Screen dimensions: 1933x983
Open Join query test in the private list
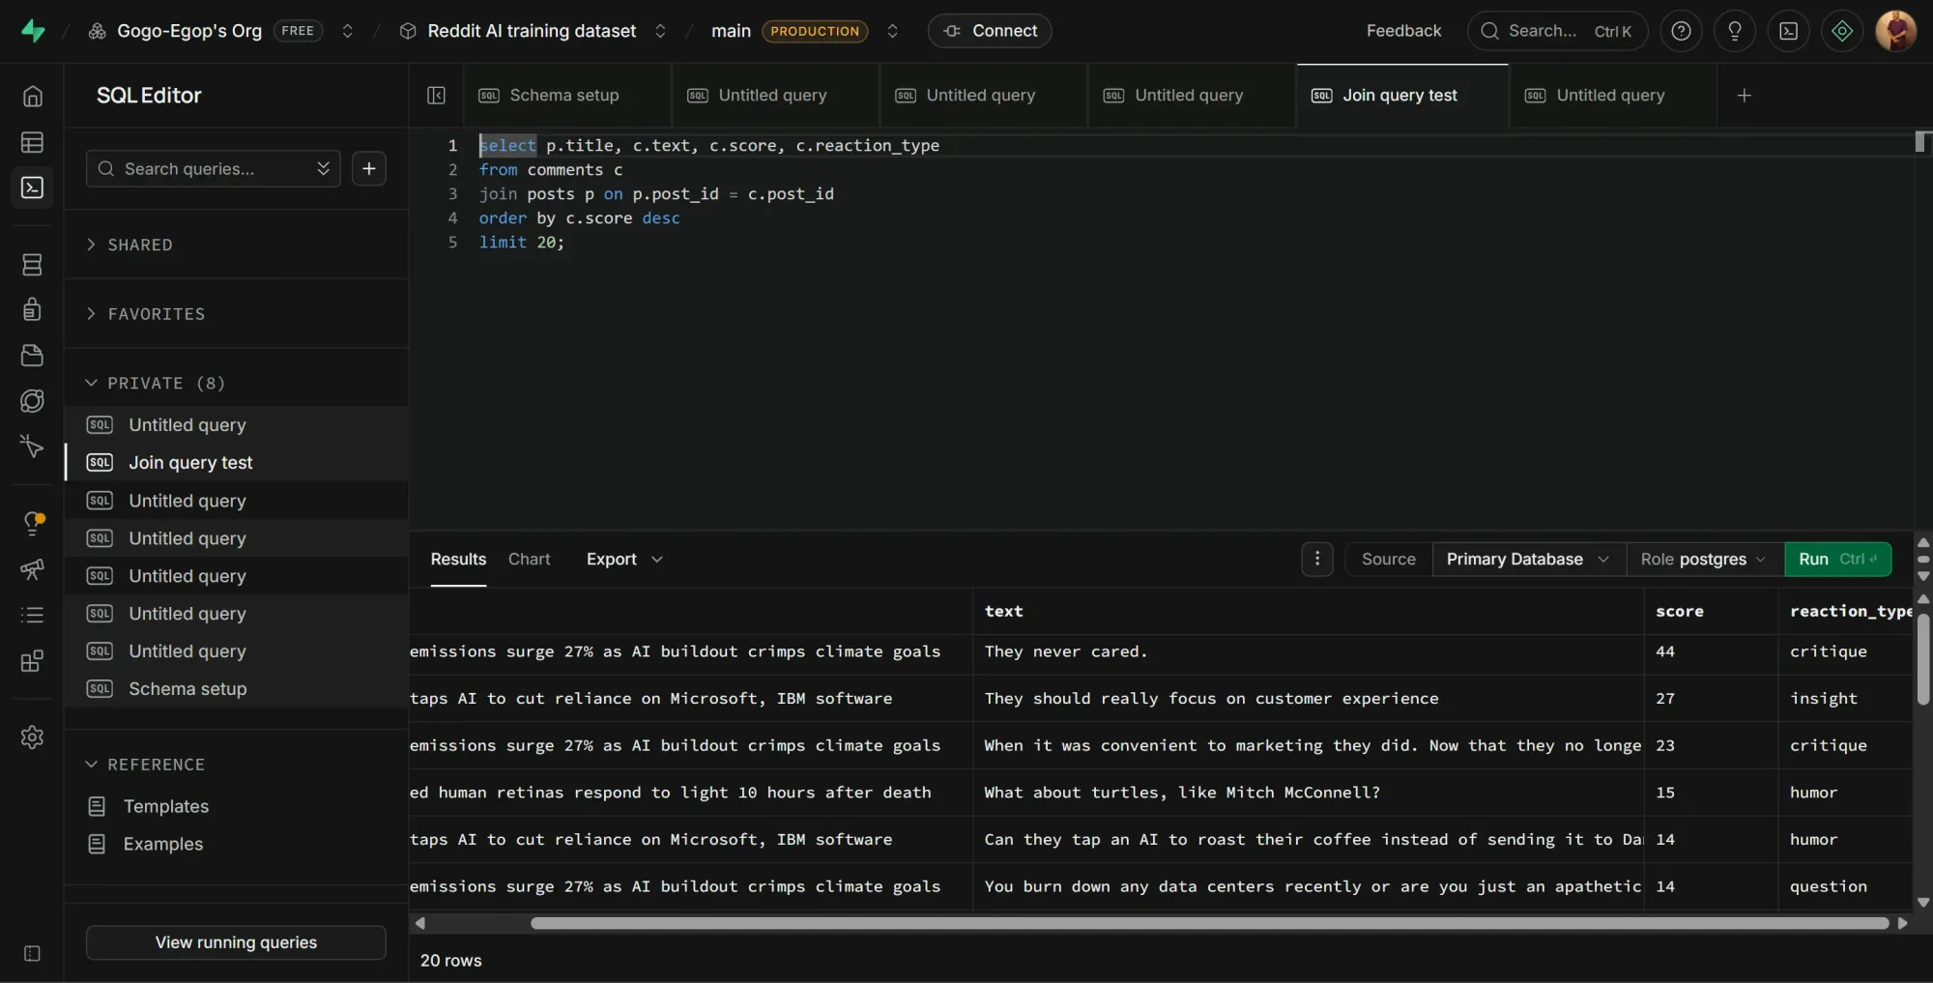pos(237,462)
